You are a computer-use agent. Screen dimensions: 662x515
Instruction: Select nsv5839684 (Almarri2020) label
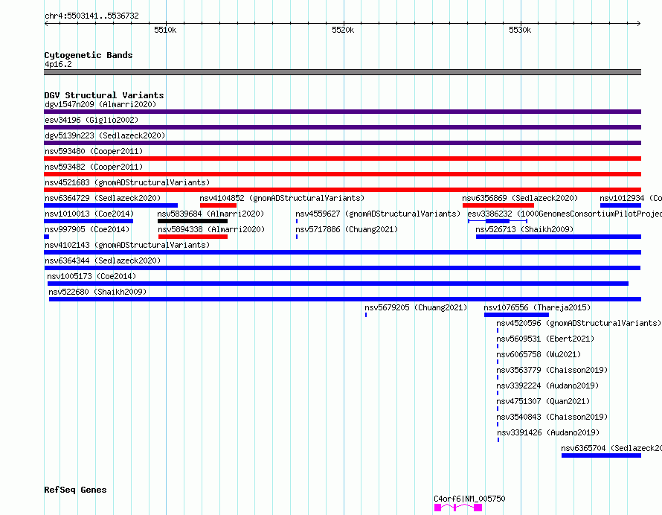211,214
